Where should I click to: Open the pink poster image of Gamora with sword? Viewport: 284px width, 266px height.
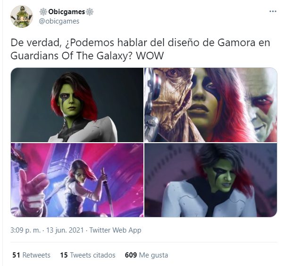[x=77, y=180]
